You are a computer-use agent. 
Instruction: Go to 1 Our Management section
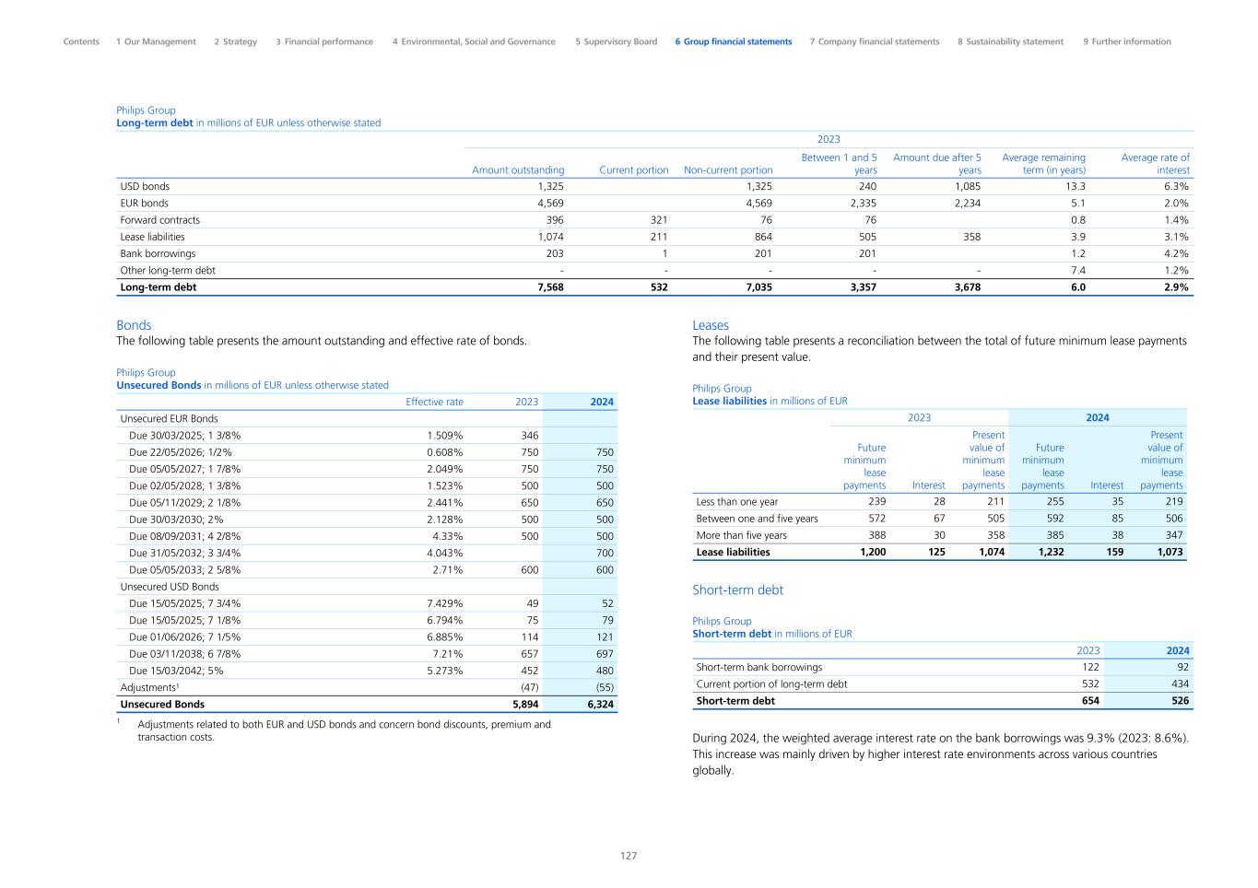(x=156, y=41)
